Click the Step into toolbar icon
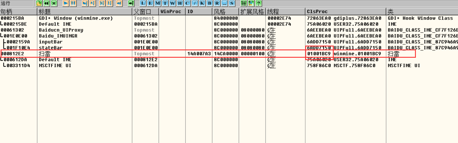The width and height of the screenshot is (458, 143). click(85, 3)
